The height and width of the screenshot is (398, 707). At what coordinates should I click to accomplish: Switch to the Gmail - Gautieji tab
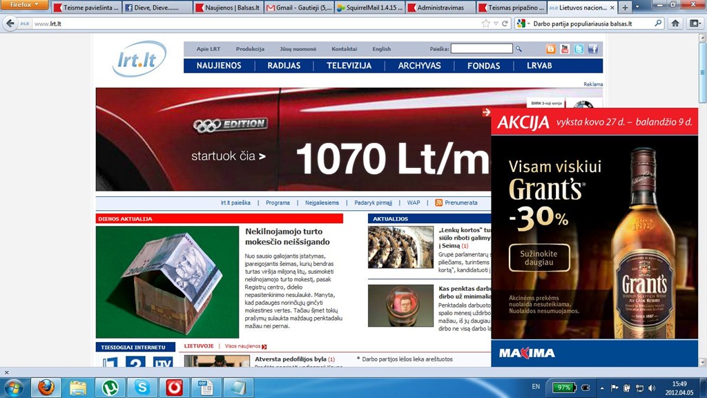299,8
